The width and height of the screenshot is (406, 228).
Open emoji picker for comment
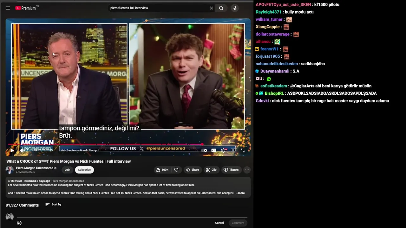[19, 223]
